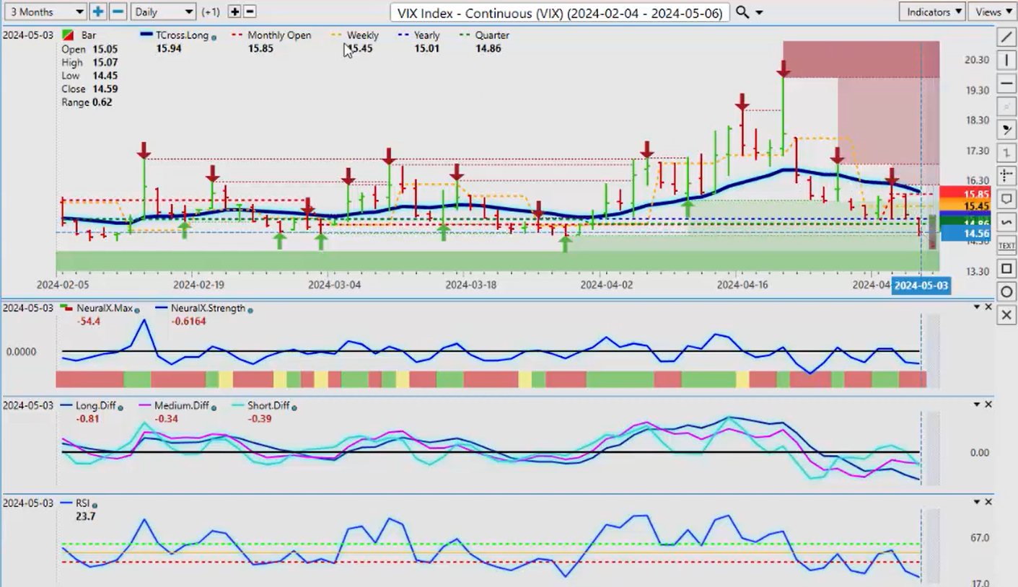Select the freehand curve drawing tool
The height and width of the screenshot is (587, 1018).
pyautogui.click(x=1006, y=223)
